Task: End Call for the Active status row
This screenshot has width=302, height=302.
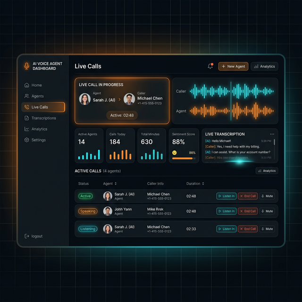Action: pyautogui.click(x=248, y=196)
